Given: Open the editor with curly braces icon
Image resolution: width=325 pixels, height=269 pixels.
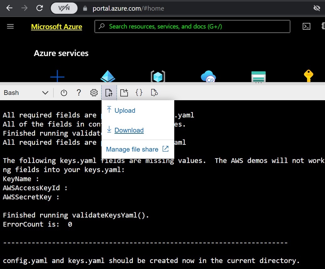Looking at the screenshot, I should coord(139,93).
